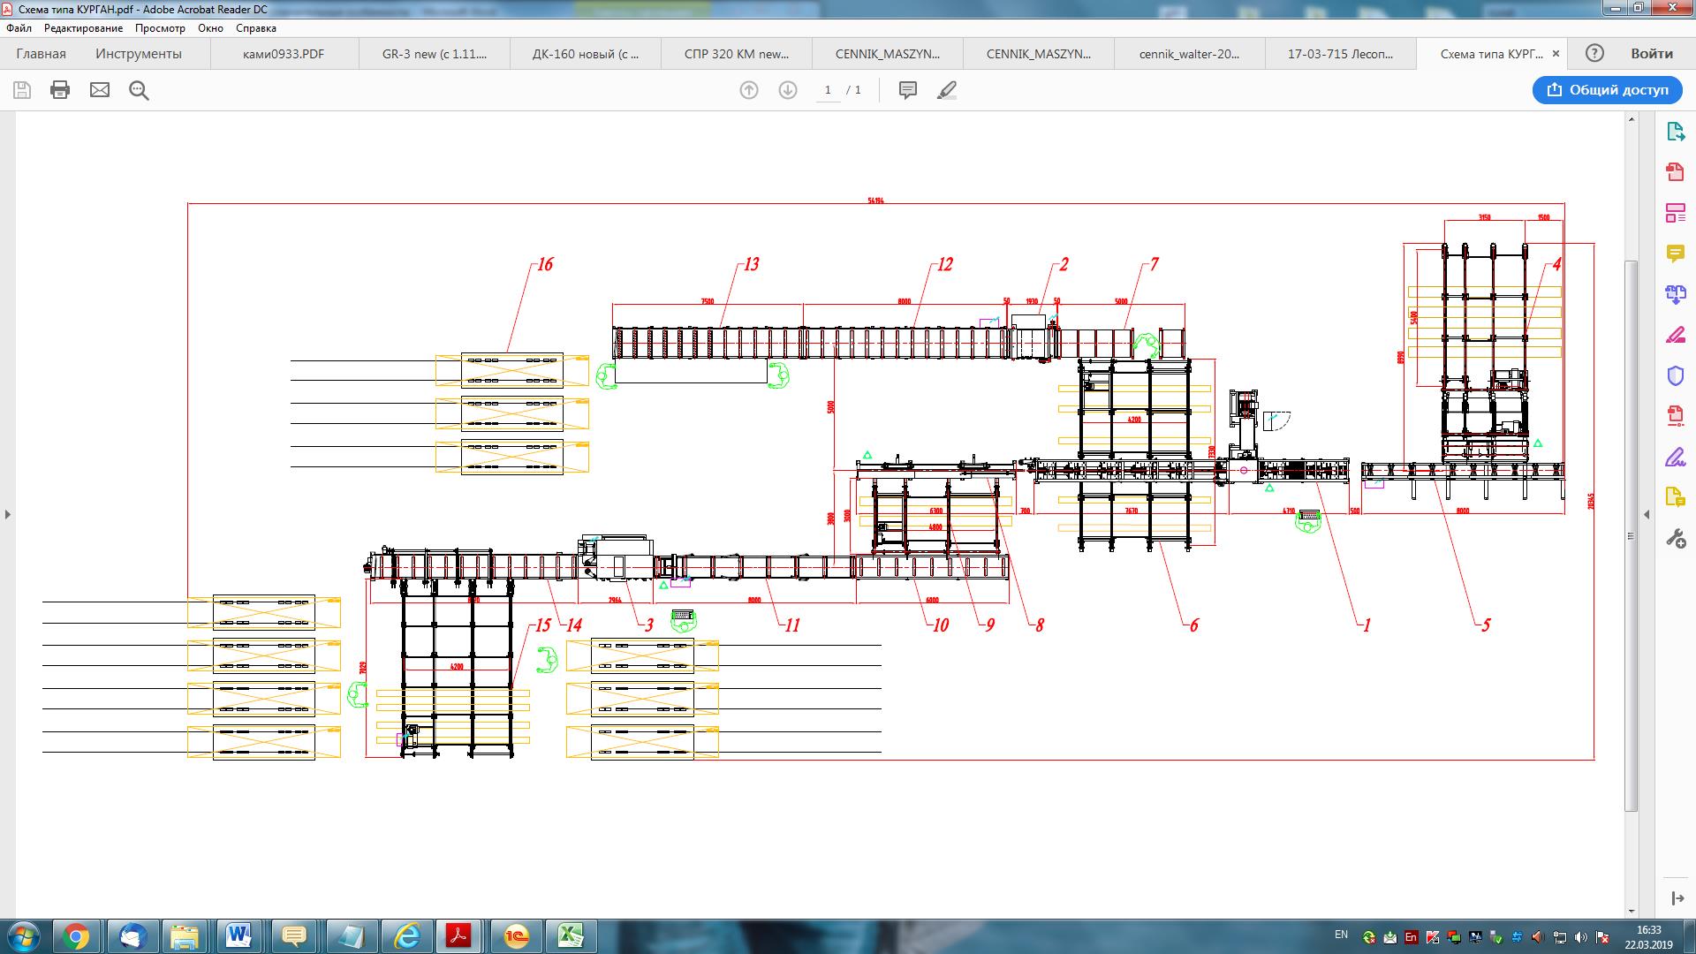
Task: Close the Схема типа КУРГ tab
Action: [1556, 54]
